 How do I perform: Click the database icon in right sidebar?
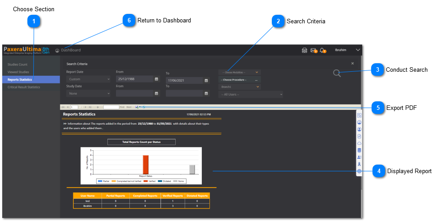point(359,150)
